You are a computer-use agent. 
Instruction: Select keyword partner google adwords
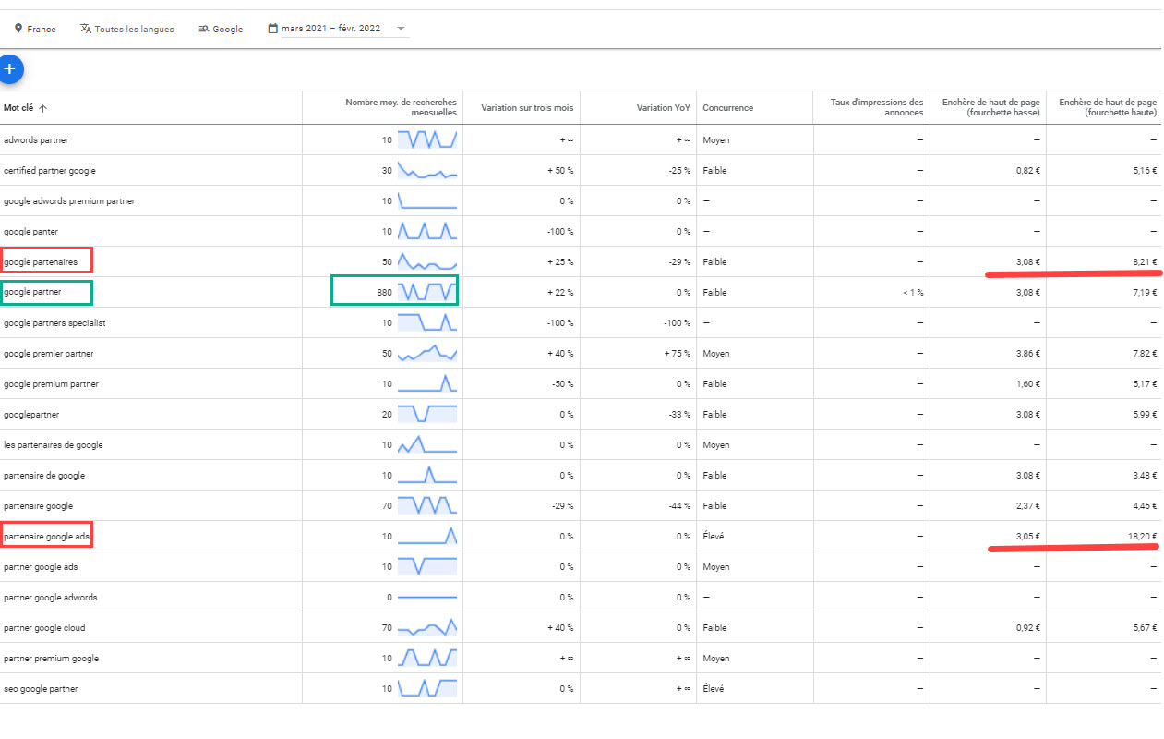tap(50, 597)
